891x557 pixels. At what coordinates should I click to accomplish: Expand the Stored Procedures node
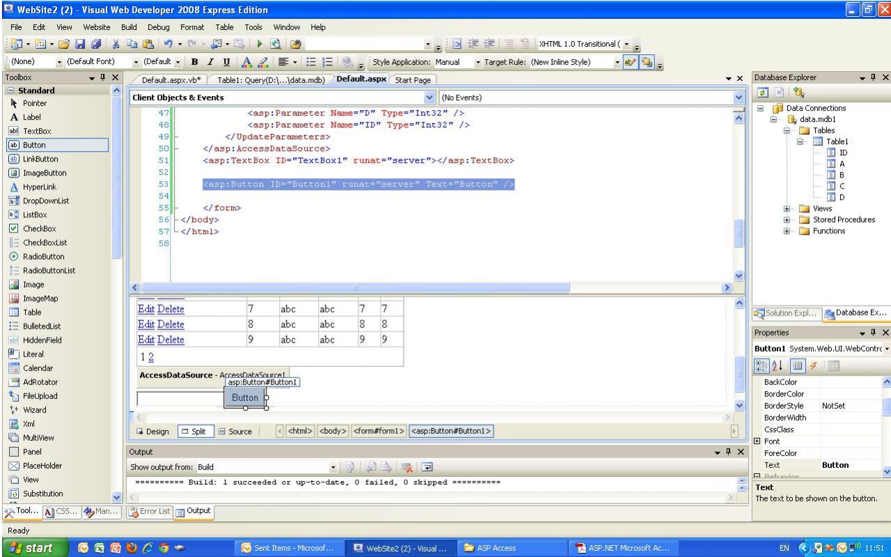click(787, 219)
